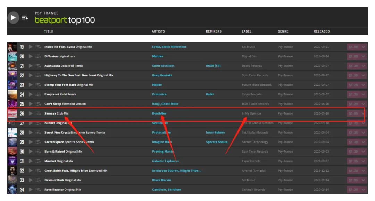Image resolution: width=375 pixels, height=201 pixels.
Task: Play track 29 Sacred Space
Action: [x=31, y=142]
